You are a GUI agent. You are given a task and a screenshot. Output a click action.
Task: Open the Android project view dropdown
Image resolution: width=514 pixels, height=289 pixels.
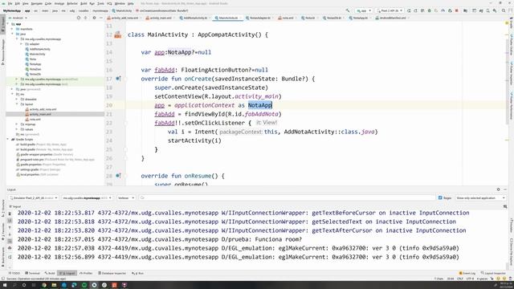18,18
